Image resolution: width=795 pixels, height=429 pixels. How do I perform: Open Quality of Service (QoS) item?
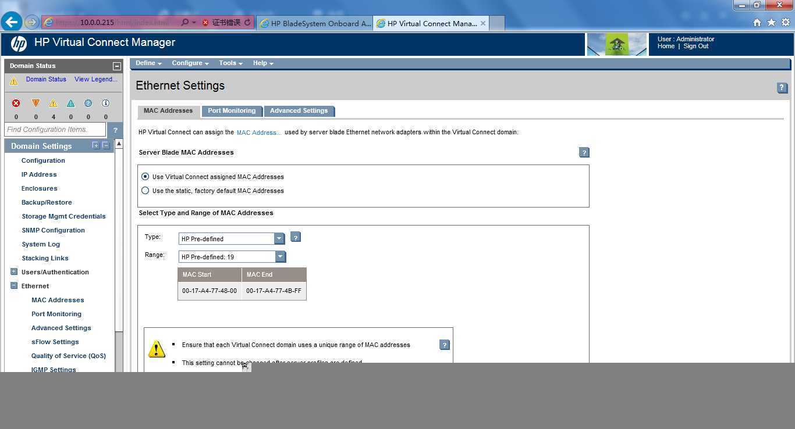[x=68, y=356]
